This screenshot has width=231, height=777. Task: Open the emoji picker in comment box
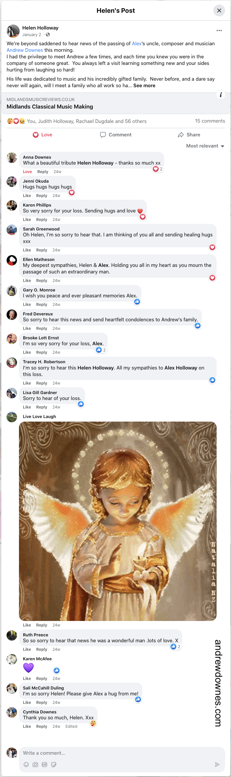coord(26,765)
